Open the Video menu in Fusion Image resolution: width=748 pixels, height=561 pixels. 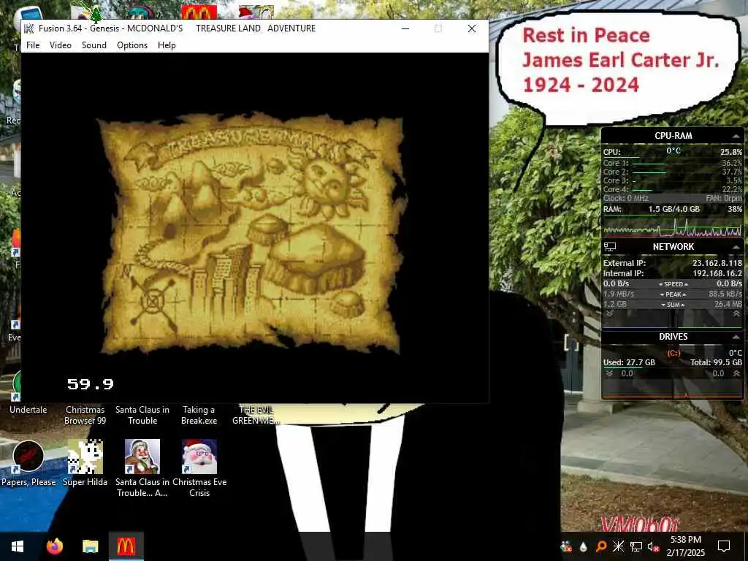(x=61, y=45)
